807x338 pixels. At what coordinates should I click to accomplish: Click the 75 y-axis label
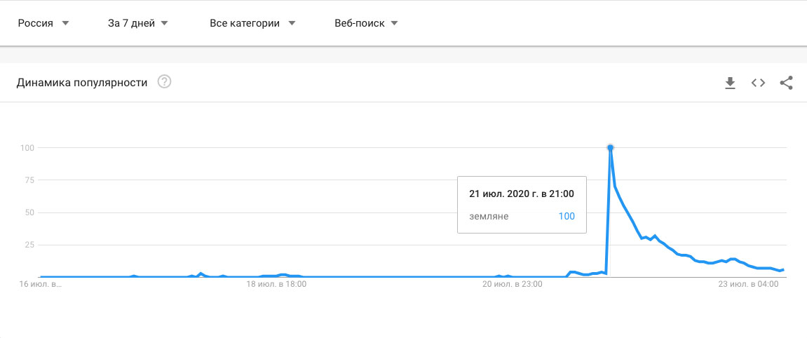[x=29, y=180]
